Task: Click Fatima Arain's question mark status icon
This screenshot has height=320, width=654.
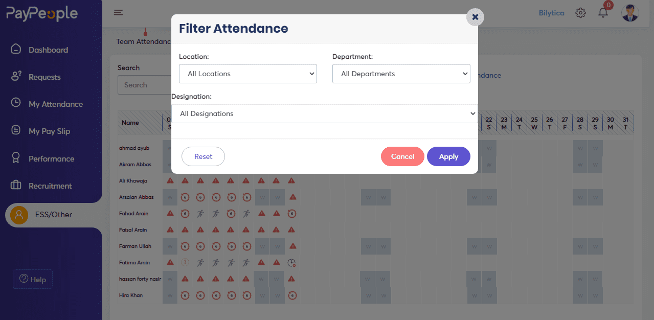Action: (x=185, y=262)
